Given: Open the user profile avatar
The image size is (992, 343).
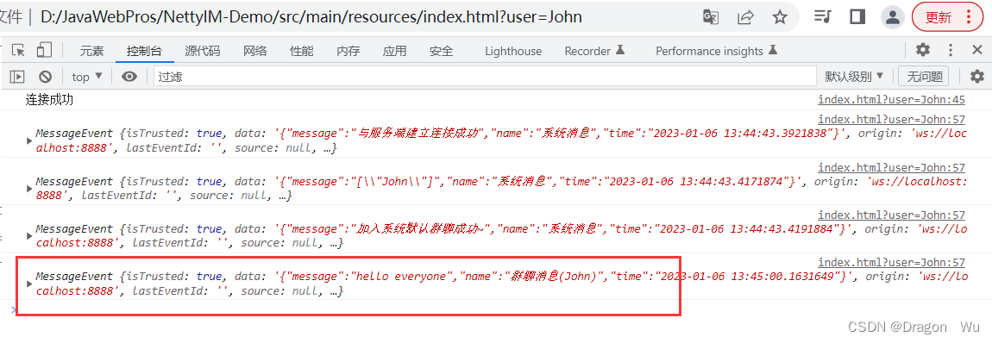Looking at the screenshot, I should tap(893, 17).
